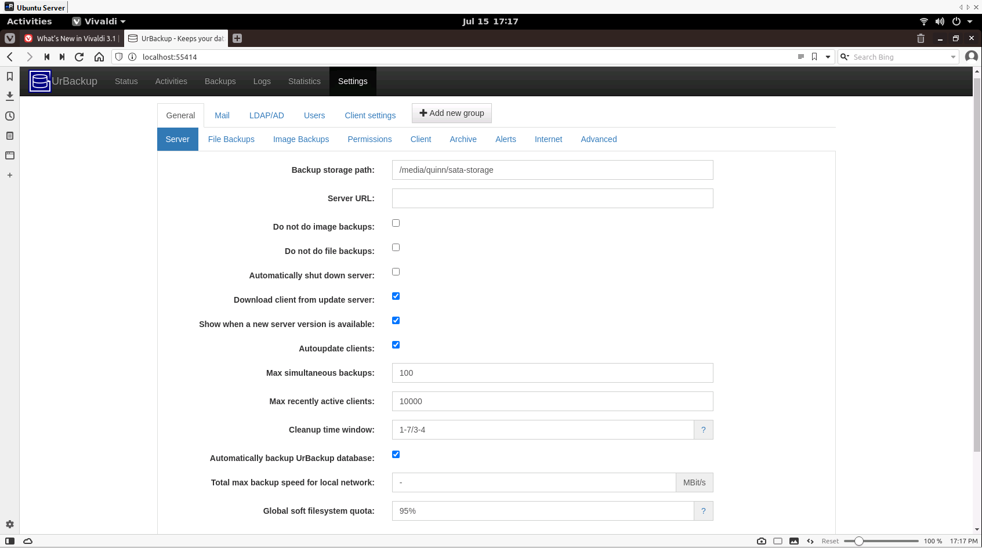Expand the bookmark dropdown in address bar
Viewport: 982px width, 548px height.
827,57
